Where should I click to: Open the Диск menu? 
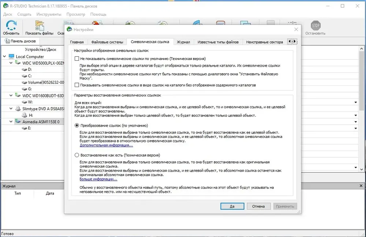coord(8,14)
